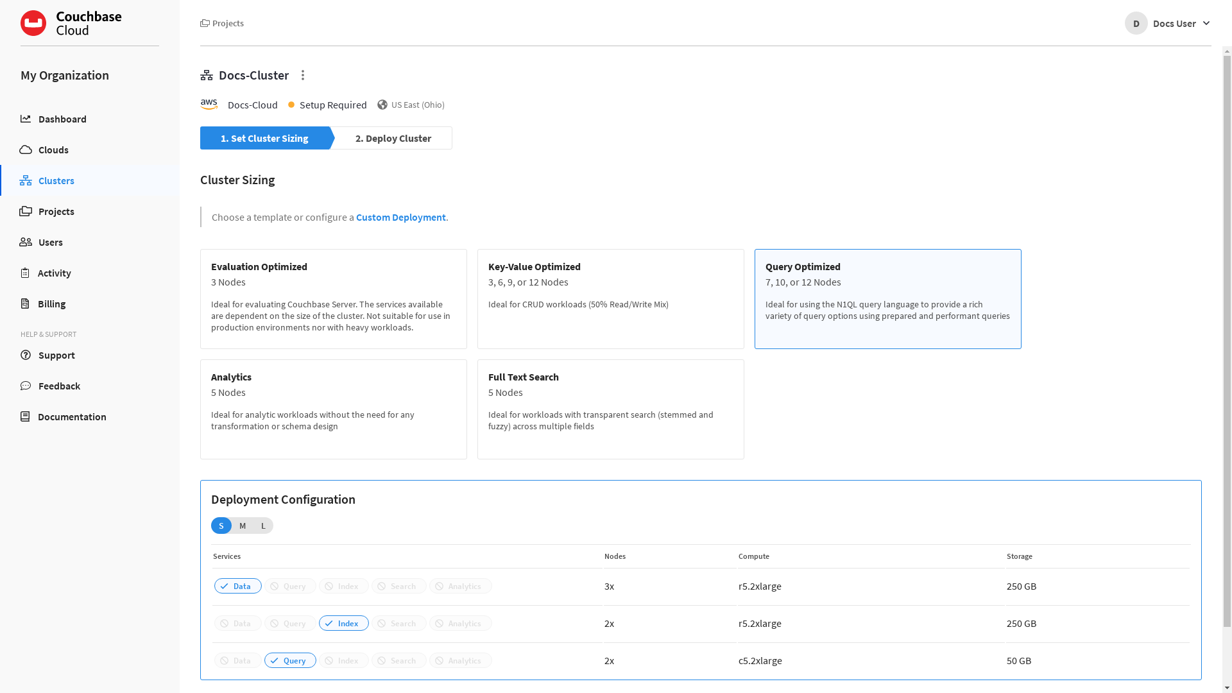The image size is (1232, 693).
Task: Choose the Full Text Search template
Action: click(611, 409)
